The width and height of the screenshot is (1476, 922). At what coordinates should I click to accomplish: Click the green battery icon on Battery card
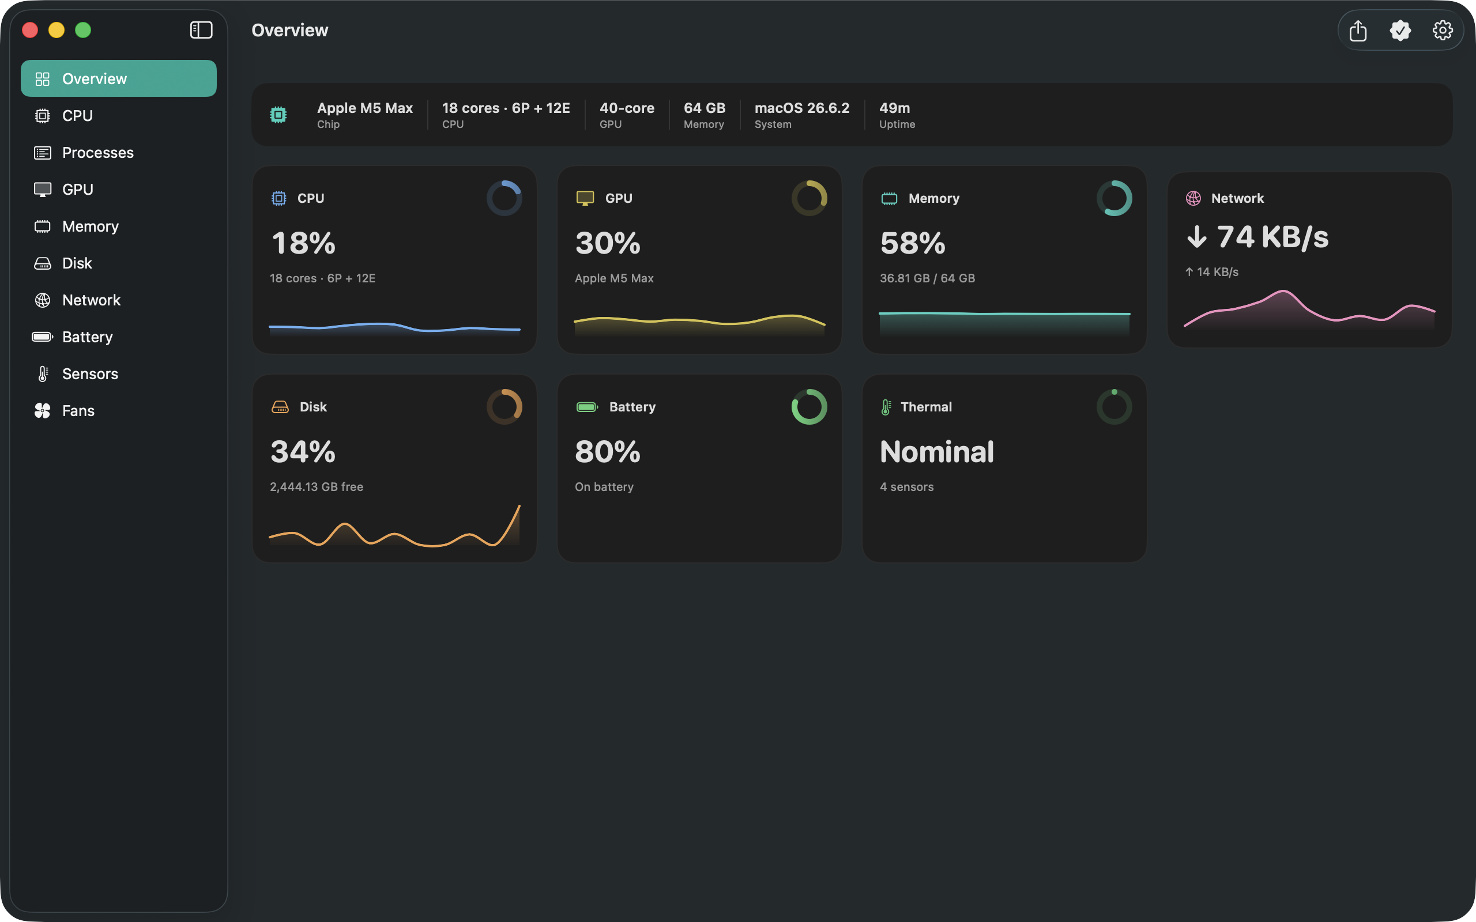[x=587, y=407]
